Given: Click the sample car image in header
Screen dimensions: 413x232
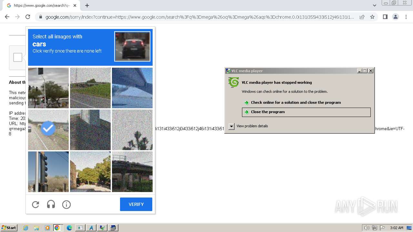Looking at the screenshot, I should (x=132, y=46).
